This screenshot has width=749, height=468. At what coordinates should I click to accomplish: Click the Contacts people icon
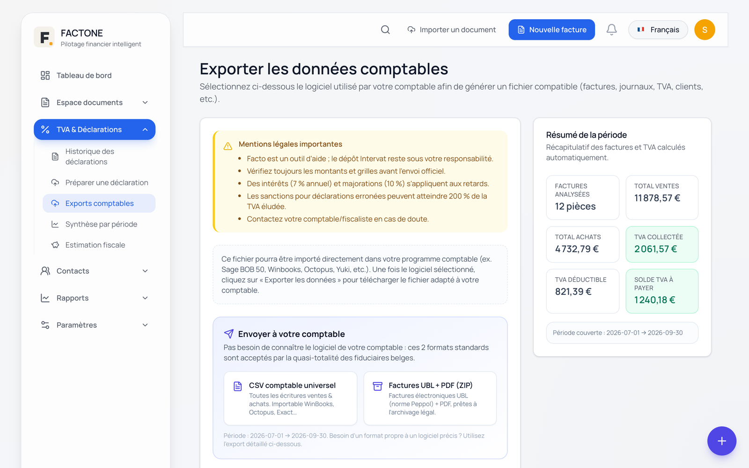[x=45, y=271]
